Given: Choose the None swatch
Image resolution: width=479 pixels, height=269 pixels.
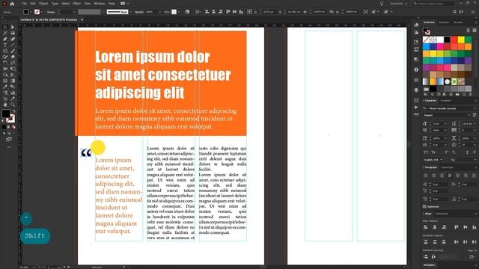Looking at the screenshot, I should pyautogui.click(x=426, y=40).
